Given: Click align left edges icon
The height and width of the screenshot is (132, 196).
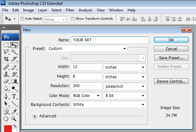Looking at the screenshot, I should (x=143, y=19).
